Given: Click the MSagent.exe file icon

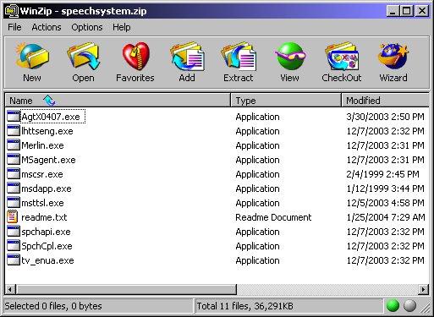Looking at the screenshot, I should [x=14, y=160].
